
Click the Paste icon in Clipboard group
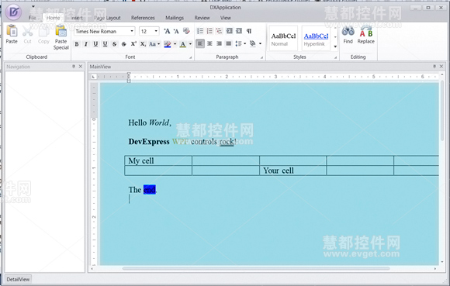[12, 31]
